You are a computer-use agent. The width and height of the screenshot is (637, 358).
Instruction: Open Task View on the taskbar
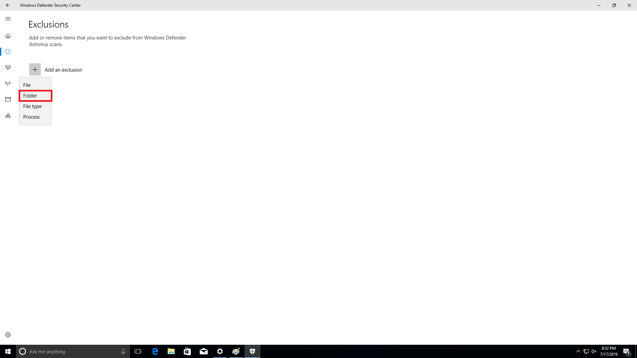click(x=138, y=351)
